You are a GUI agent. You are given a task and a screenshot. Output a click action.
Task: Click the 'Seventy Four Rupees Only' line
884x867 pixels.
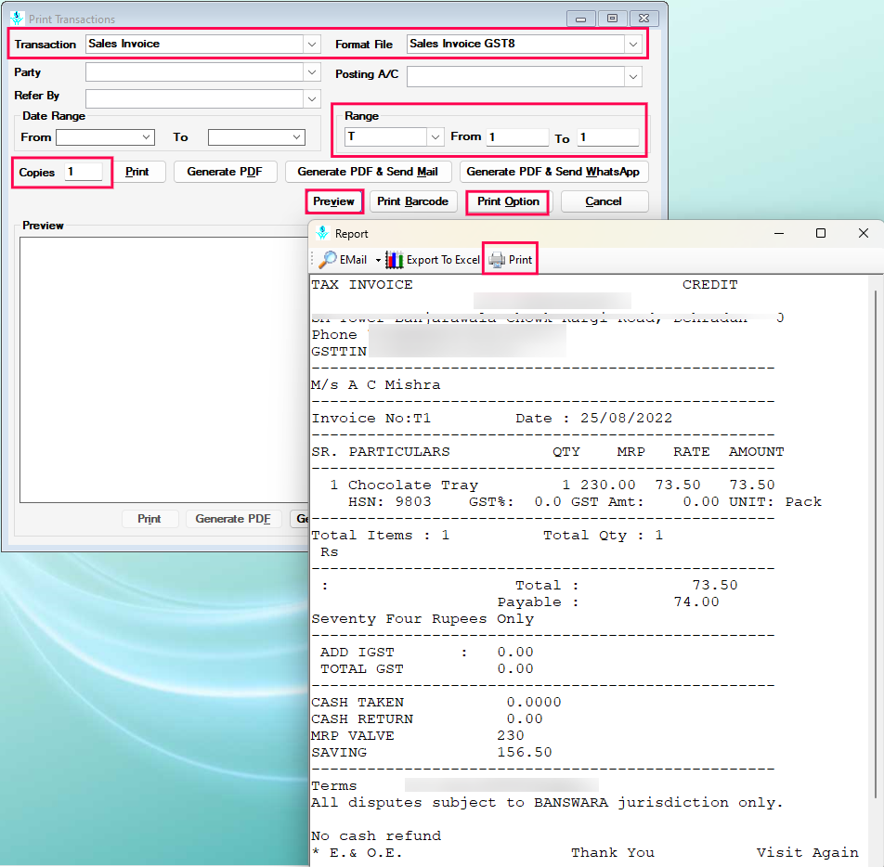pos(422,619)
